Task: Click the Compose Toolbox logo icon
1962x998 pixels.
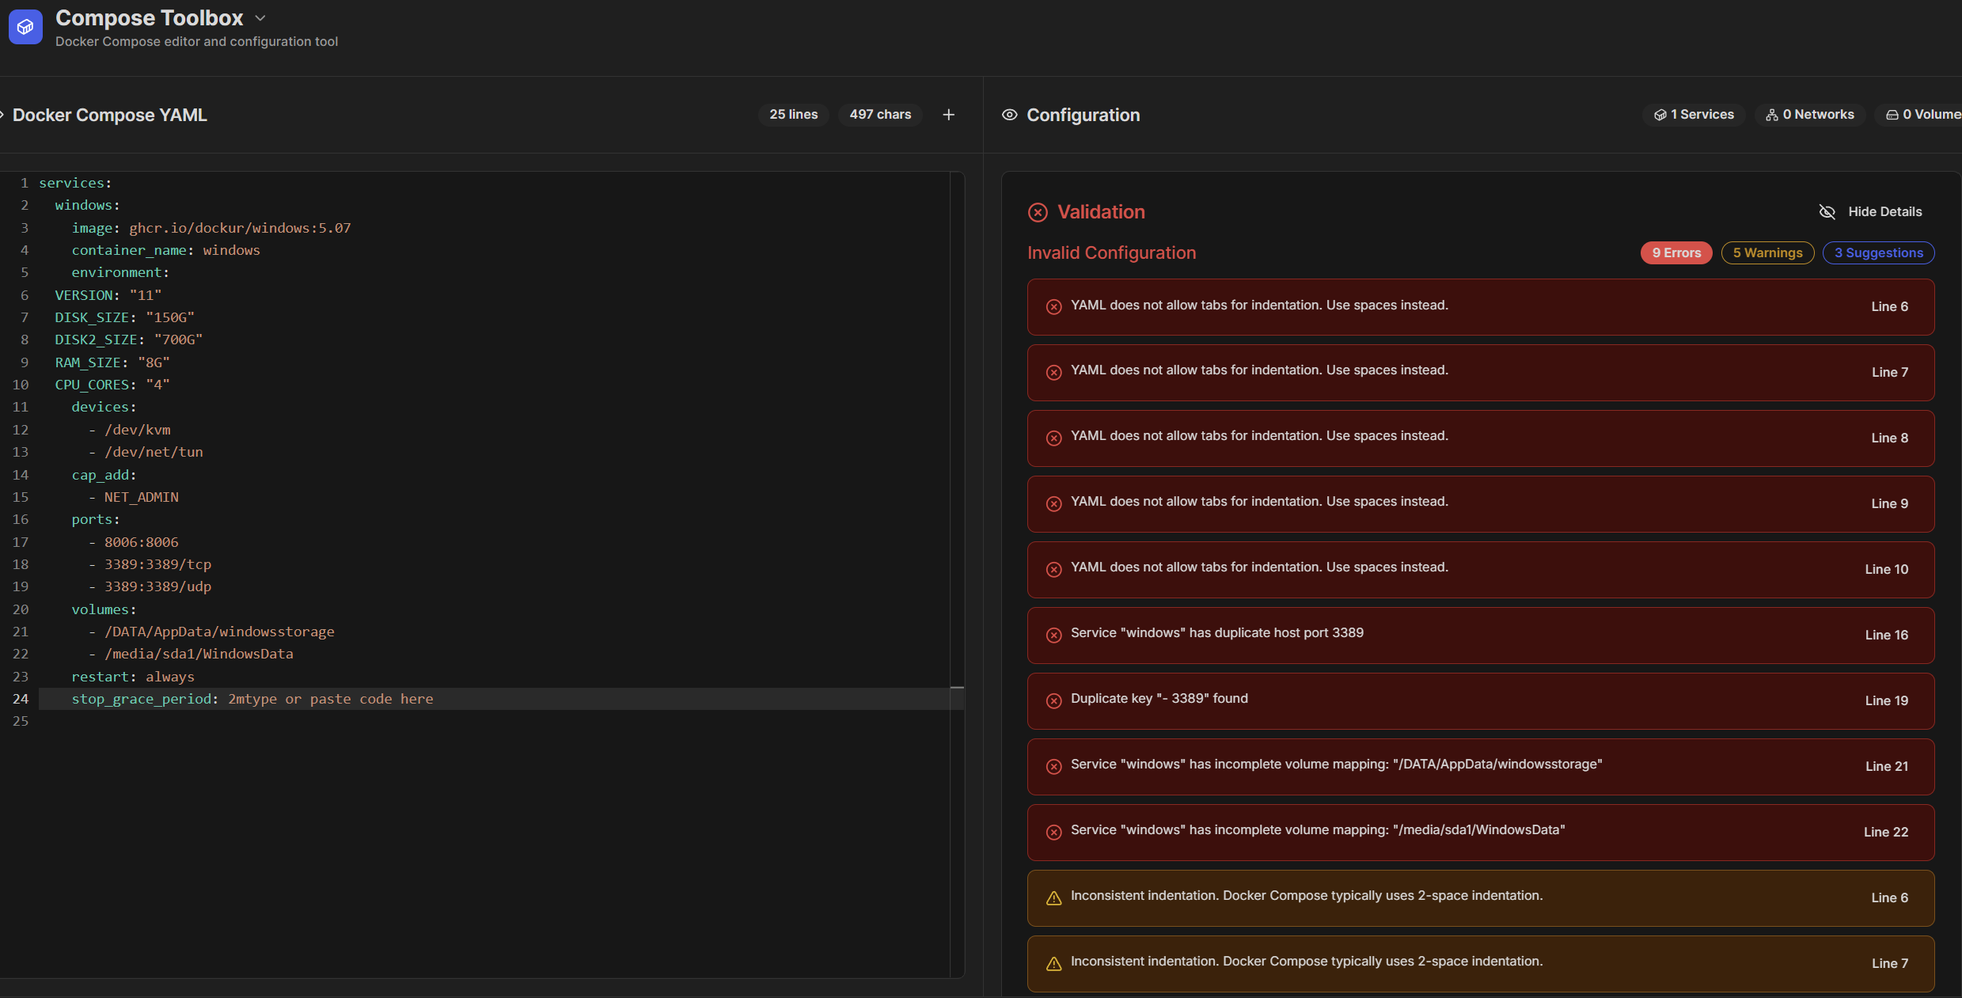Action: click(x=25, y=27)
